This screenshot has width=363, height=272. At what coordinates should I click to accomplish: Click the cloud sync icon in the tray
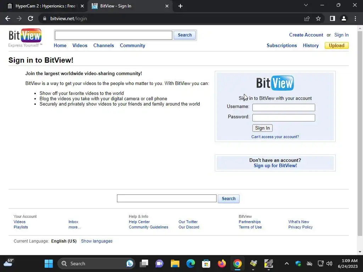[309, 263]
